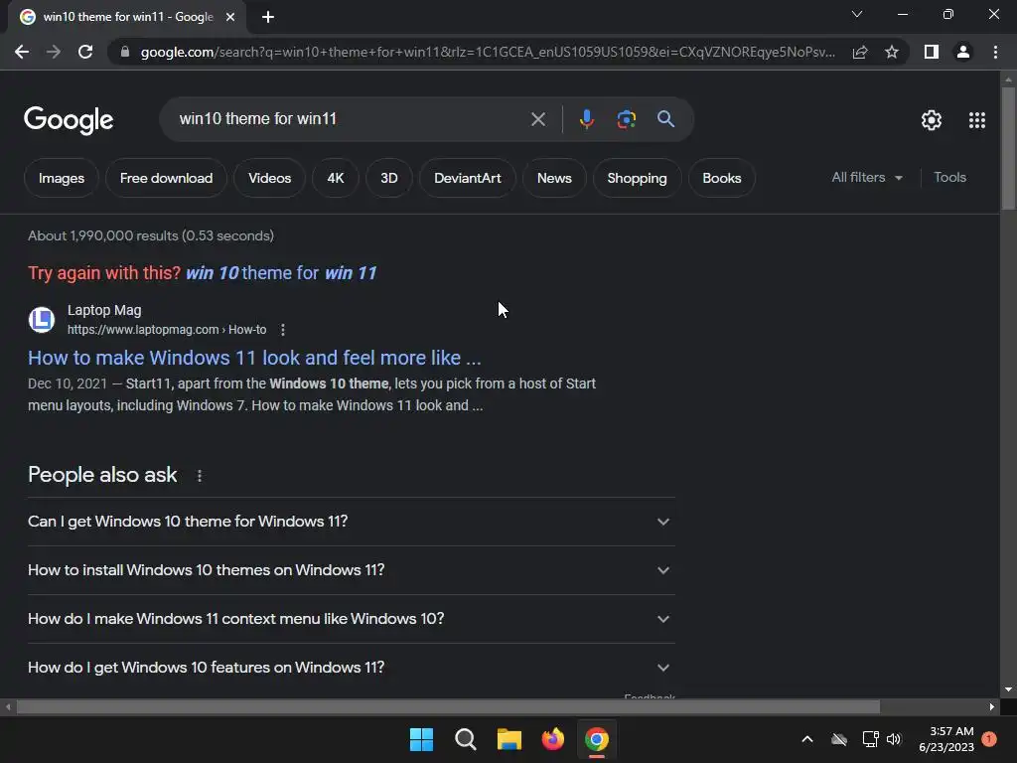Screen dimensions: 1017x763
Task: Expand Can I get Windows 10 theme question
Action: tap(351, 522)
